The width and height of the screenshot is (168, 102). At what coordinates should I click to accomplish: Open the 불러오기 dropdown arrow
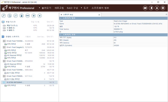click(x=39, y=8)
